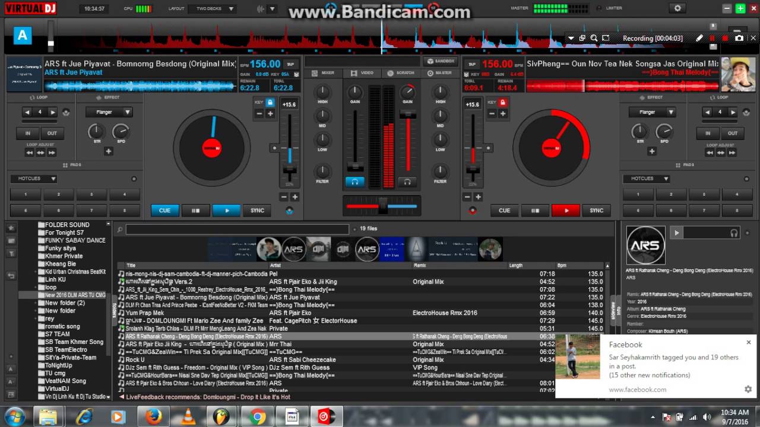The height and width of the screenshot is (427, 760).
Task: Click the right deck effect plus button
Action: pos(652,151)
